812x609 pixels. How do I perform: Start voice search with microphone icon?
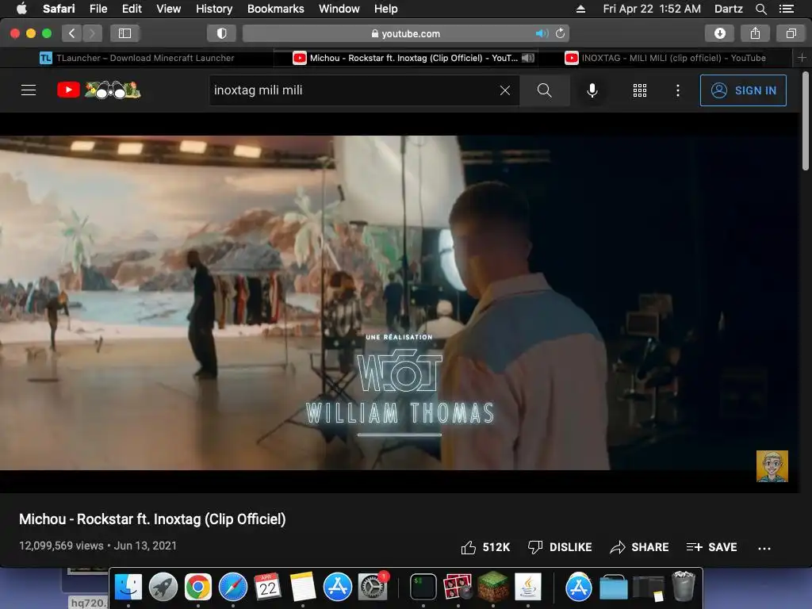[592, 90]
